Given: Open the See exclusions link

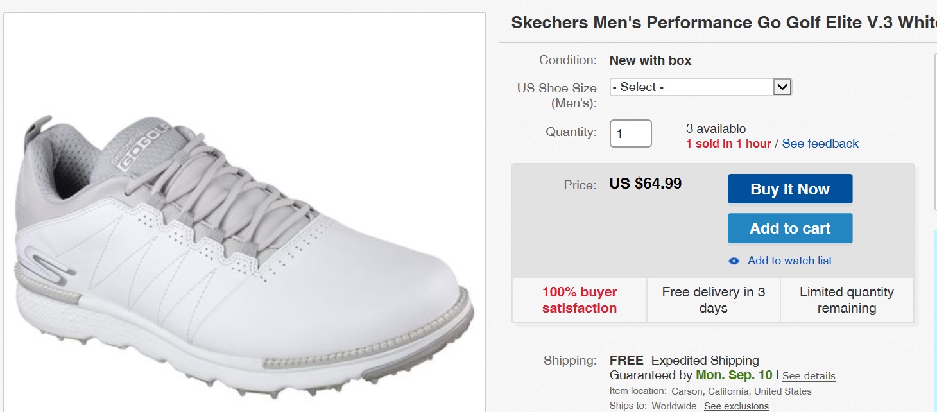Looking at the screenshot, I should (x=736, y=406).
